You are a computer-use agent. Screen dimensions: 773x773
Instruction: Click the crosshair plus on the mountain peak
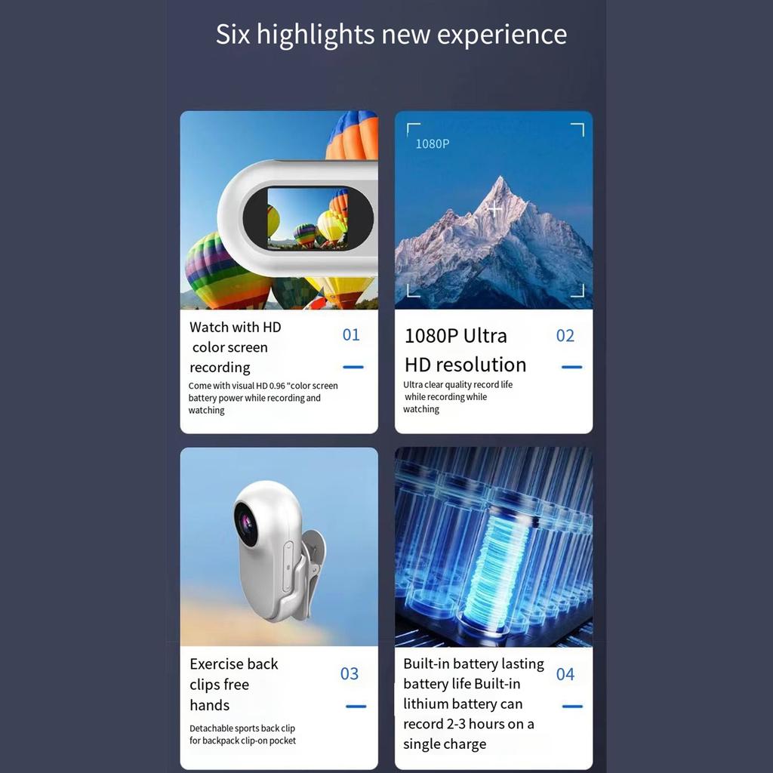pos(494,210)
